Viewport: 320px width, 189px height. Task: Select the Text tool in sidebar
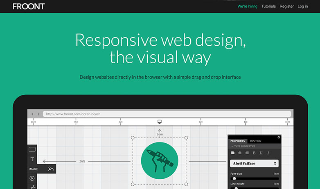point(32,159)
